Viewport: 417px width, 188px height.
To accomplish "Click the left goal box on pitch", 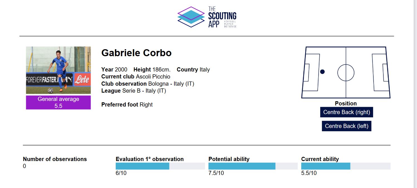I will pos(306,73).
